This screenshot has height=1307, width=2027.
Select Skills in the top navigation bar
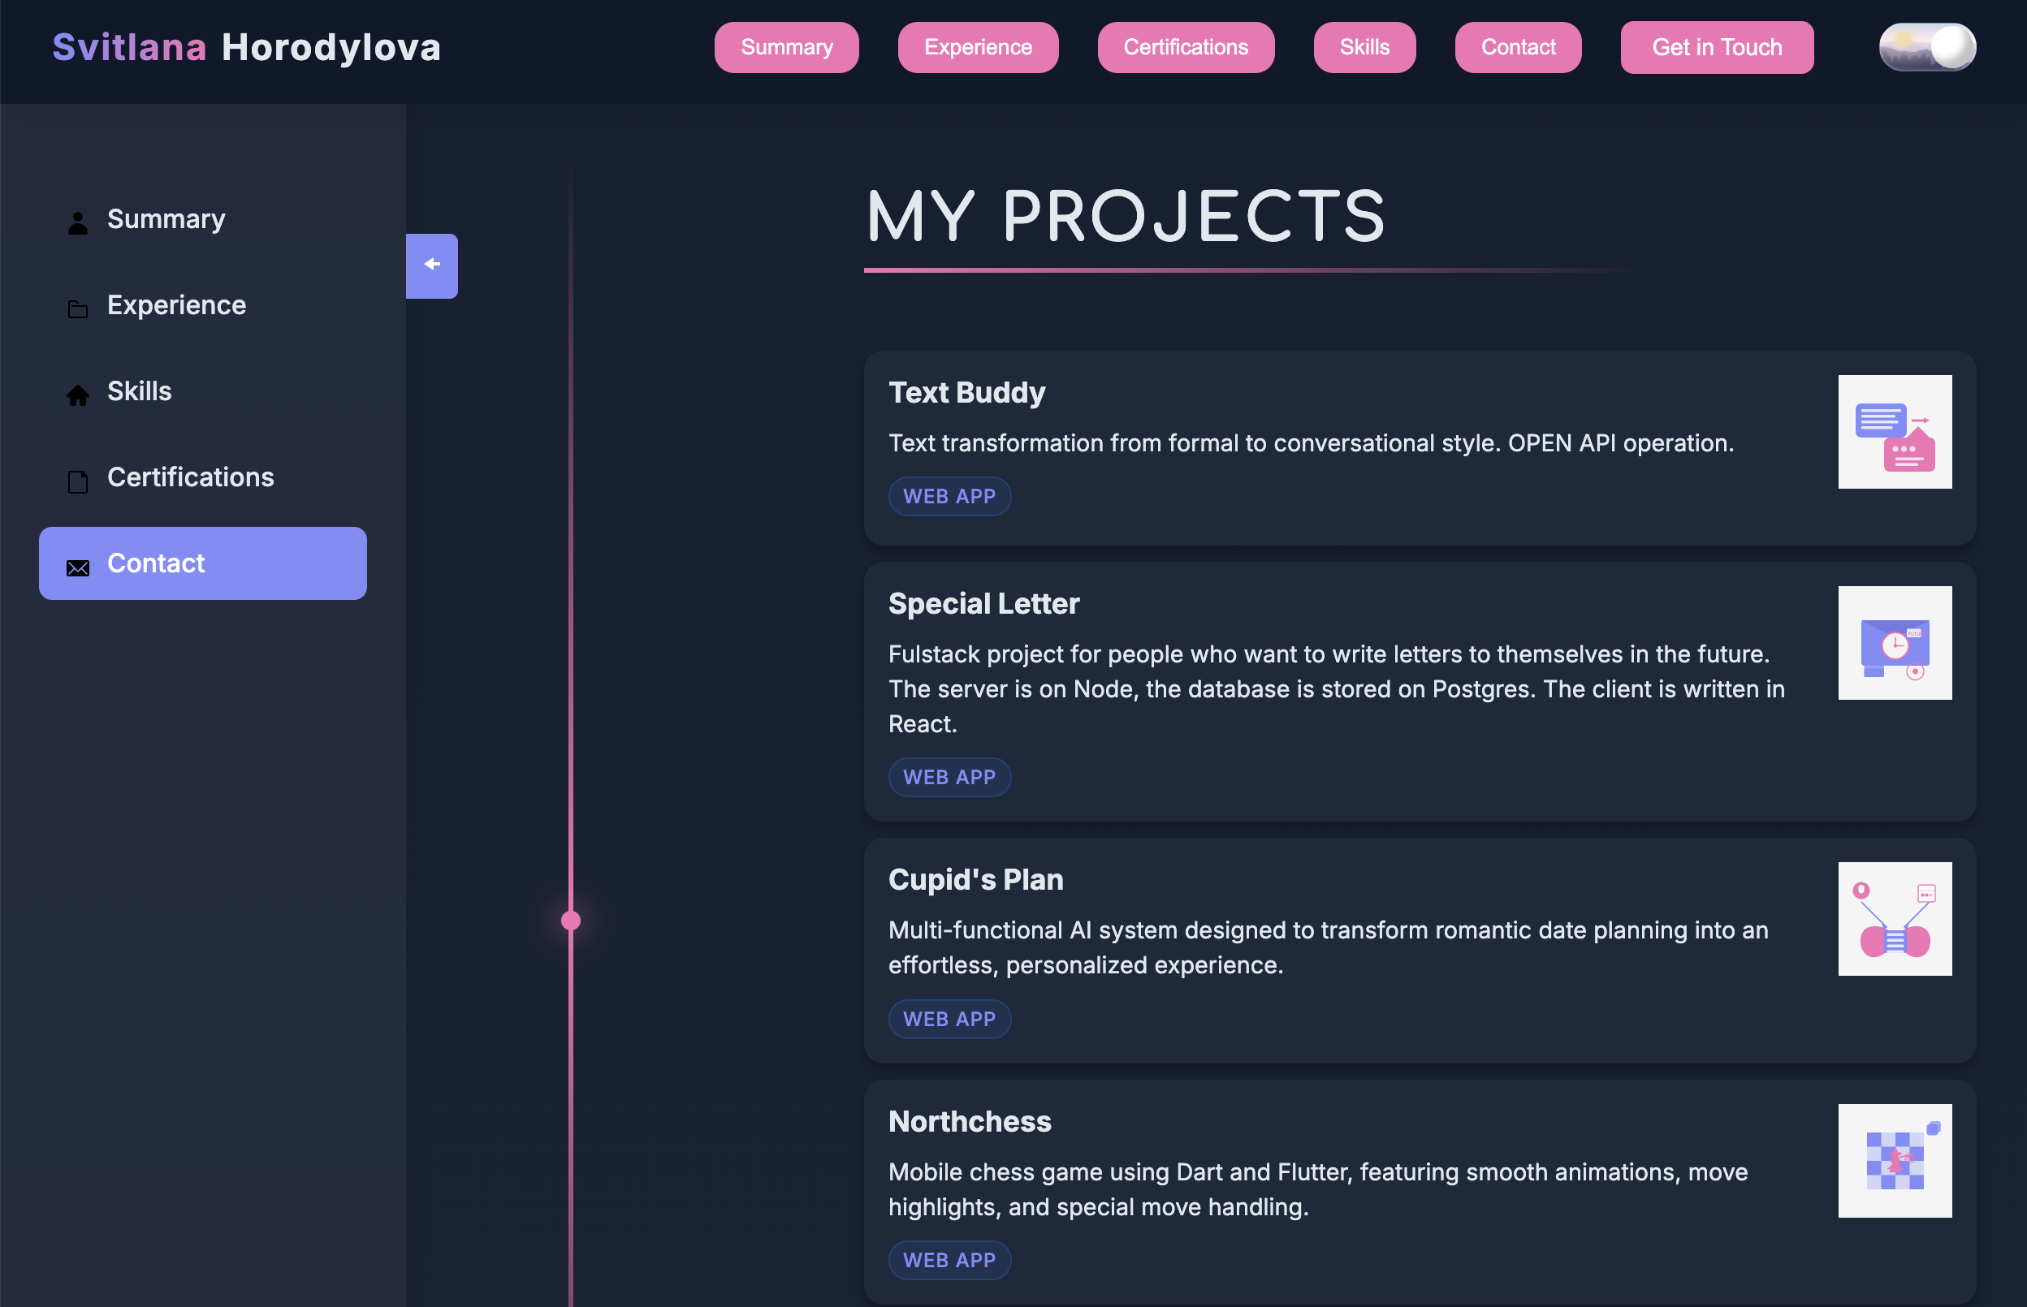point(1364,47)
